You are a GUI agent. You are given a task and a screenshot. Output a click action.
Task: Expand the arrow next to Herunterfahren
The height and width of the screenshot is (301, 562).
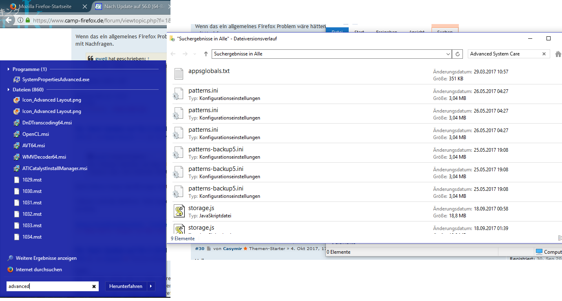(151, 286)
